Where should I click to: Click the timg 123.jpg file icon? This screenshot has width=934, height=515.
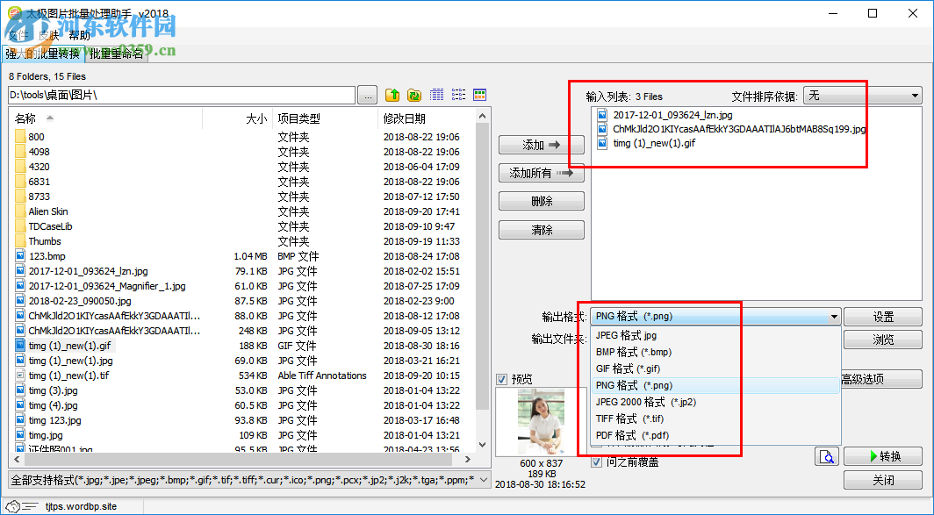pos(20,420)
